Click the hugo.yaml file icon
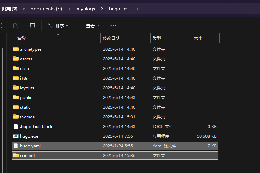The width and height of the screenshot is (260, 173). tap(16, 146)
